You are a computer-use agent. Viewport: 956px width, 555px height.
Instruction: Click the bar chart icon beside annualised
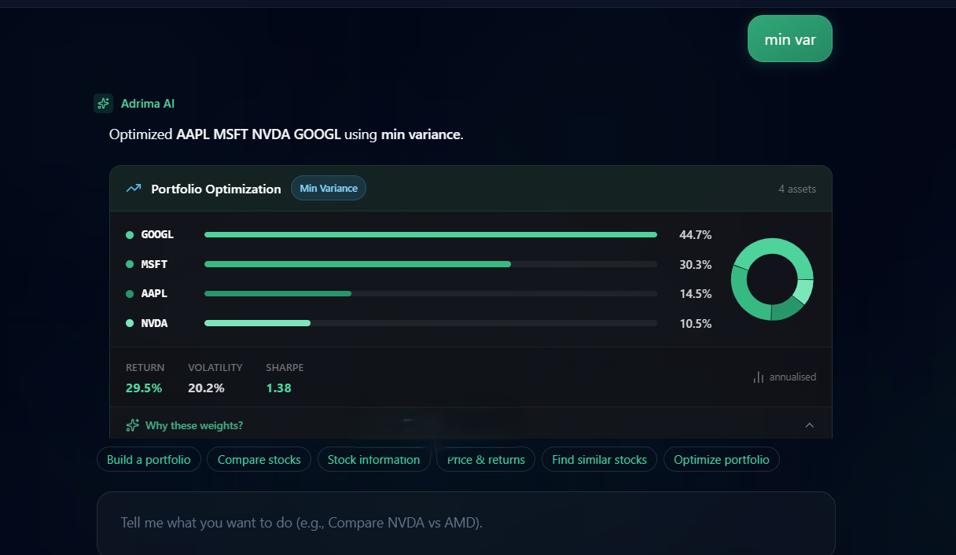coord(759,377)
